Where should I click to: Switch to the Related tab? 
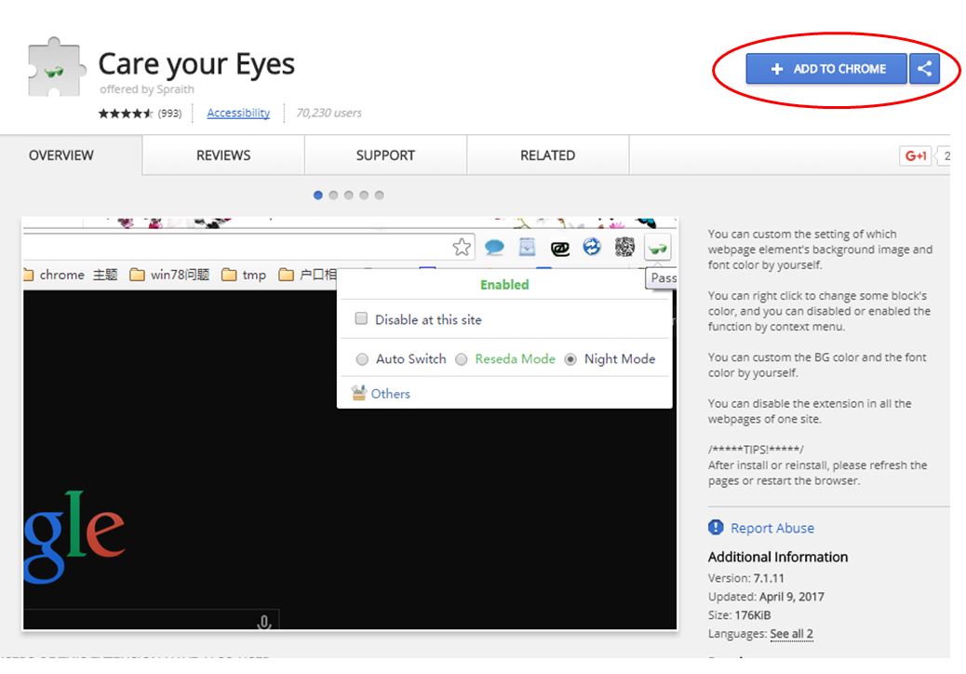(x=548, y=155)
